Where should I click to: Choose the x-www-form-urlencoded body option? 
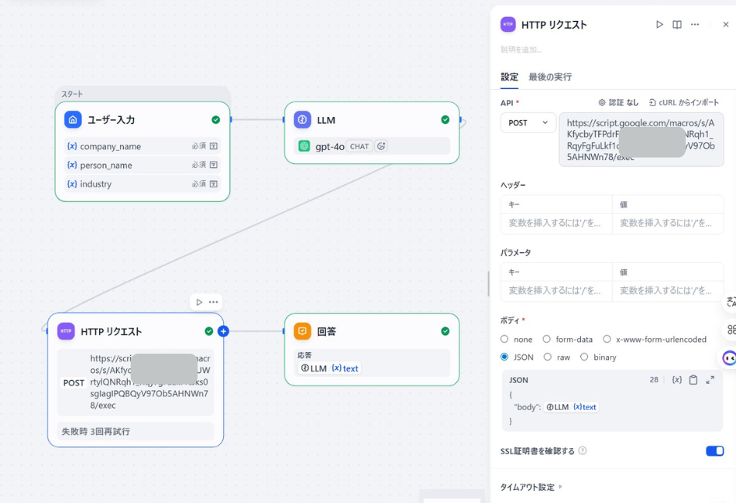[607, 339]
